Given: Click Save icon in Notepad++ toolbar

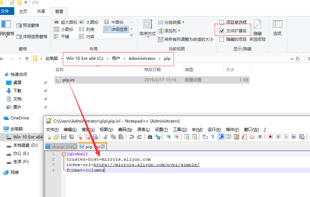Looking at the screenshot, I should 64,137.
